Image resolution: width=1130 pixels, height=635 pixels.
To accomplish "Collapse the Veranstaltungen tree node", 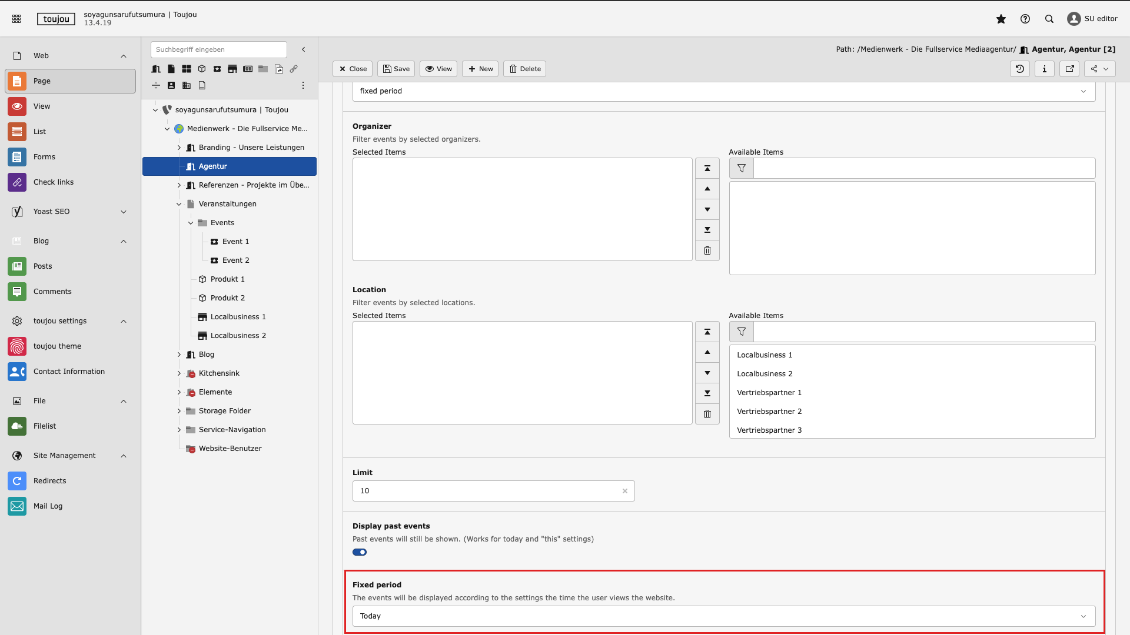I will point(179,204).
